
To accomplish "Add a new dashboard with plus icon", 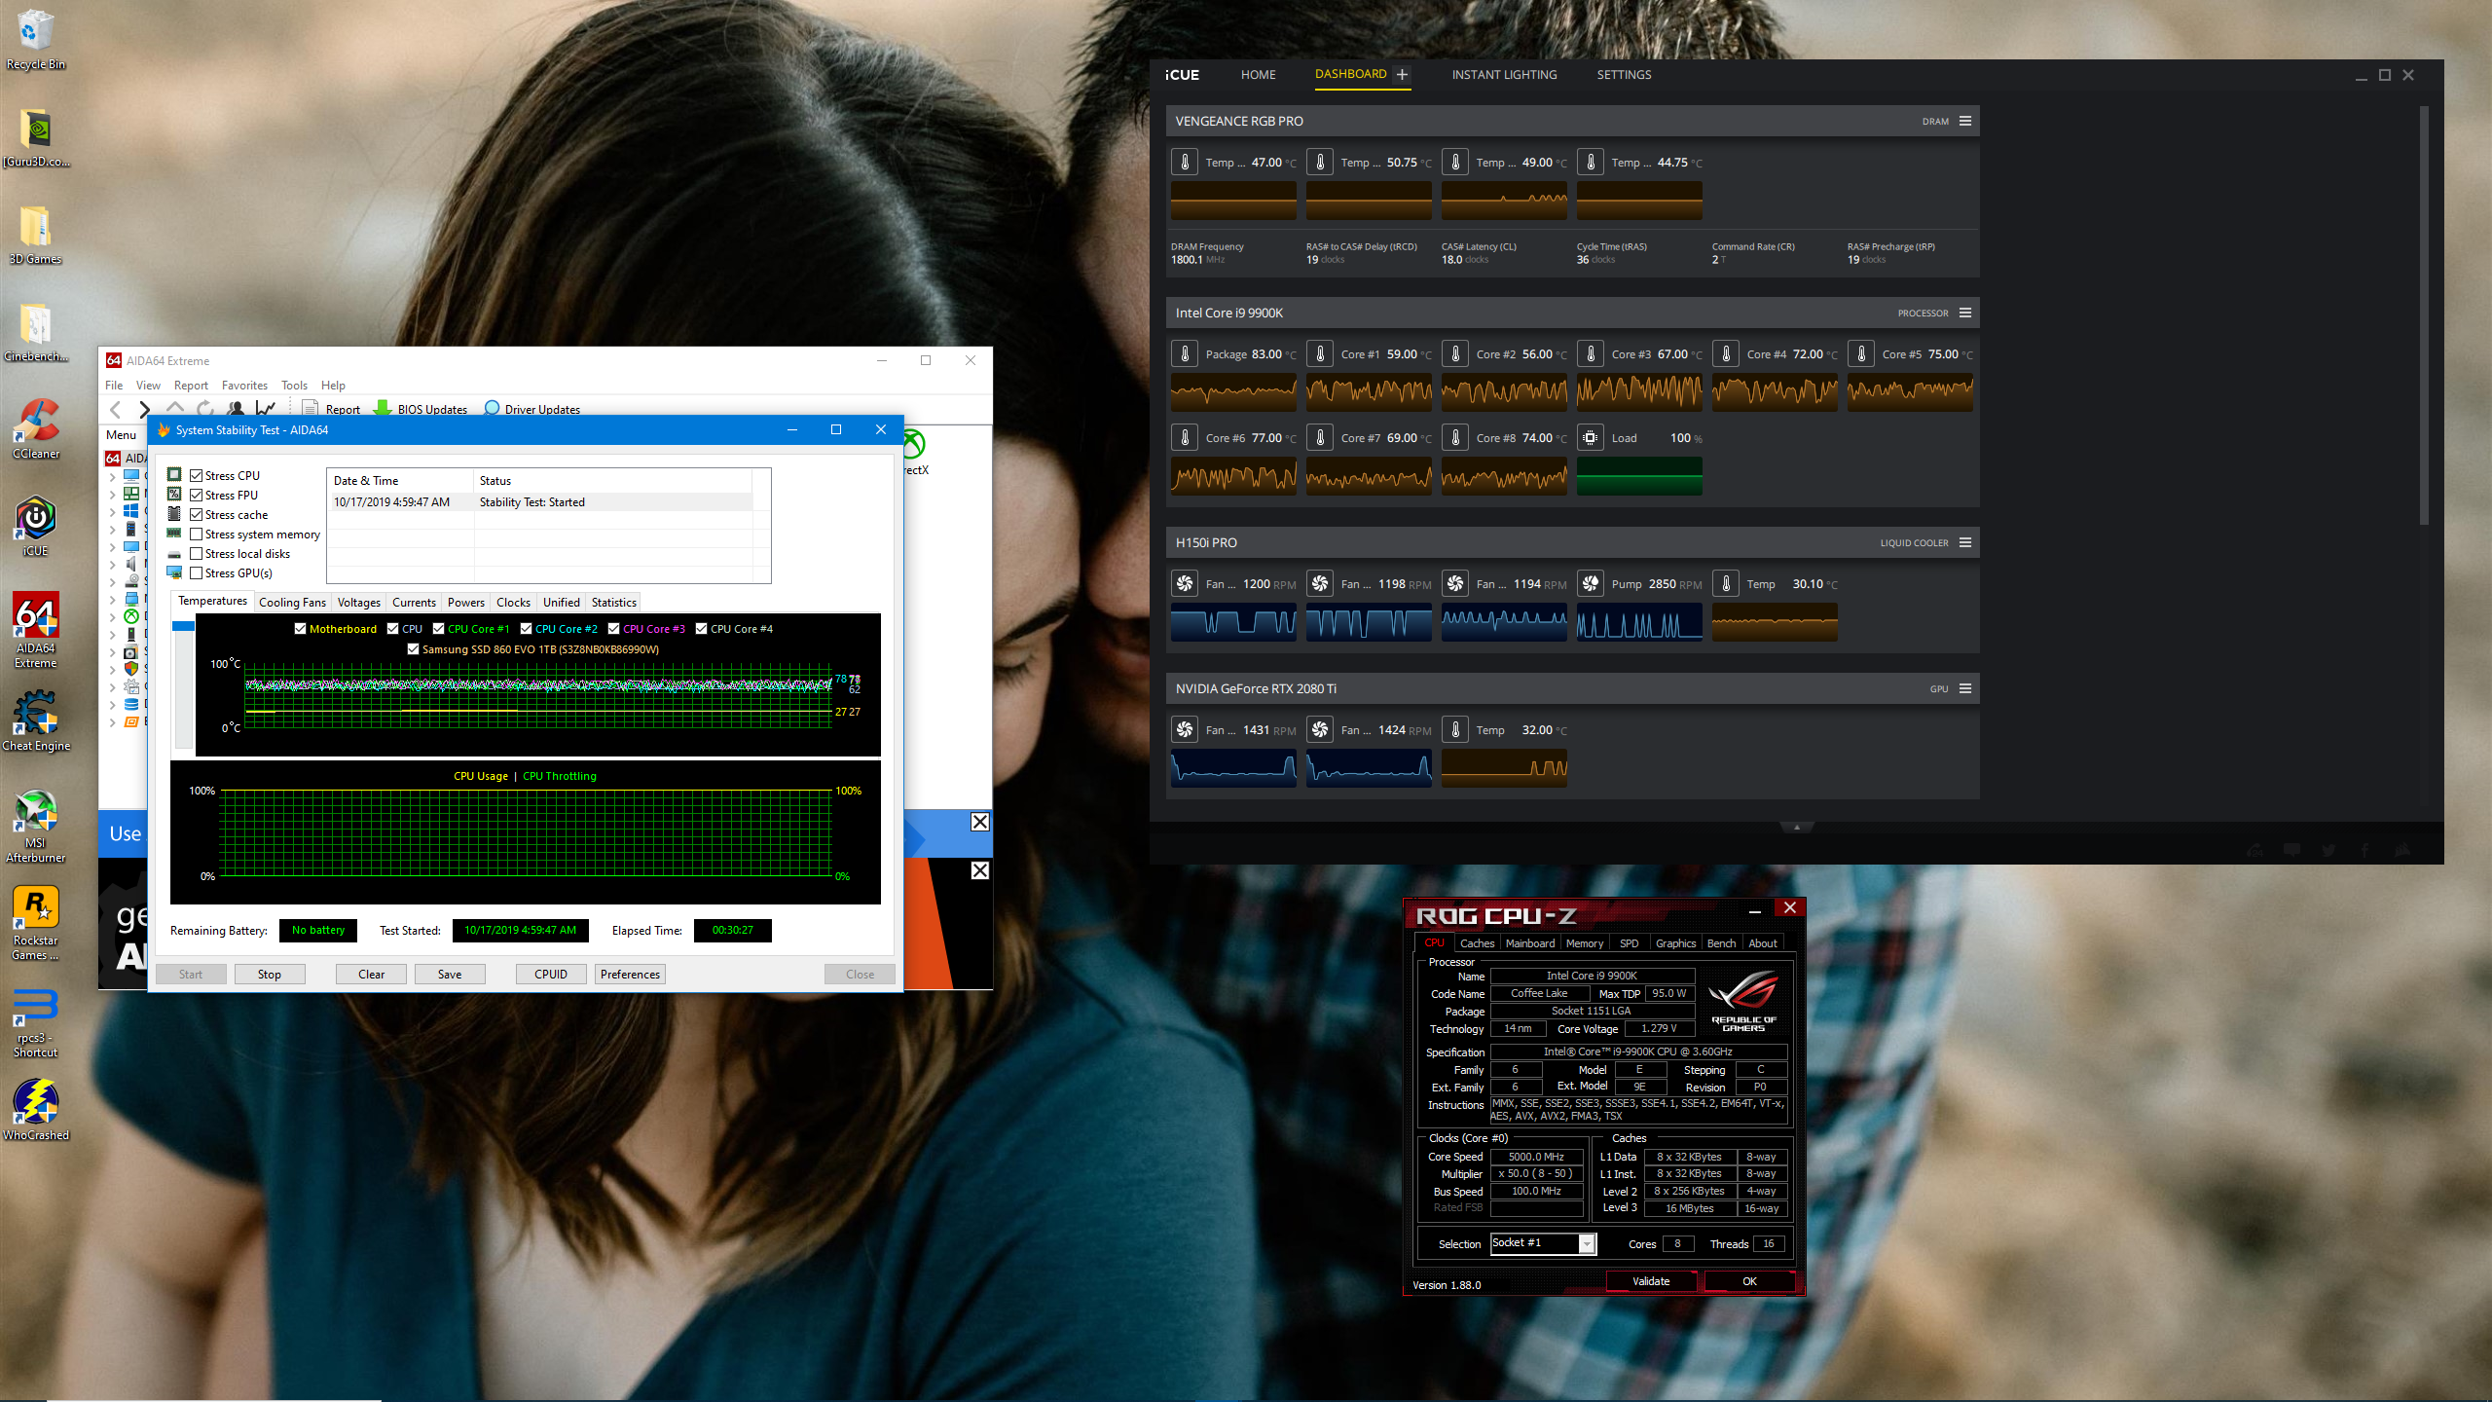I will (x=1402, y=74).
